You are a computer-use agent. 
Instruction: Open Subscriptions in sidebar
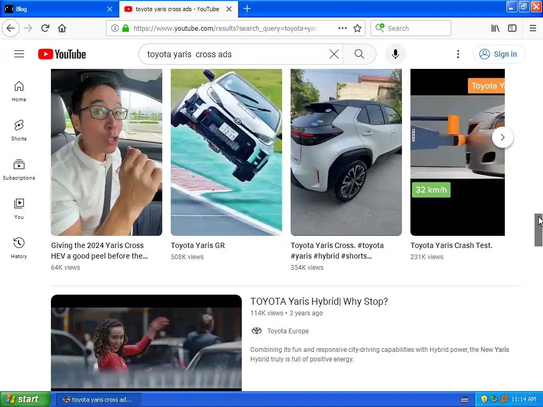point(19,170)
